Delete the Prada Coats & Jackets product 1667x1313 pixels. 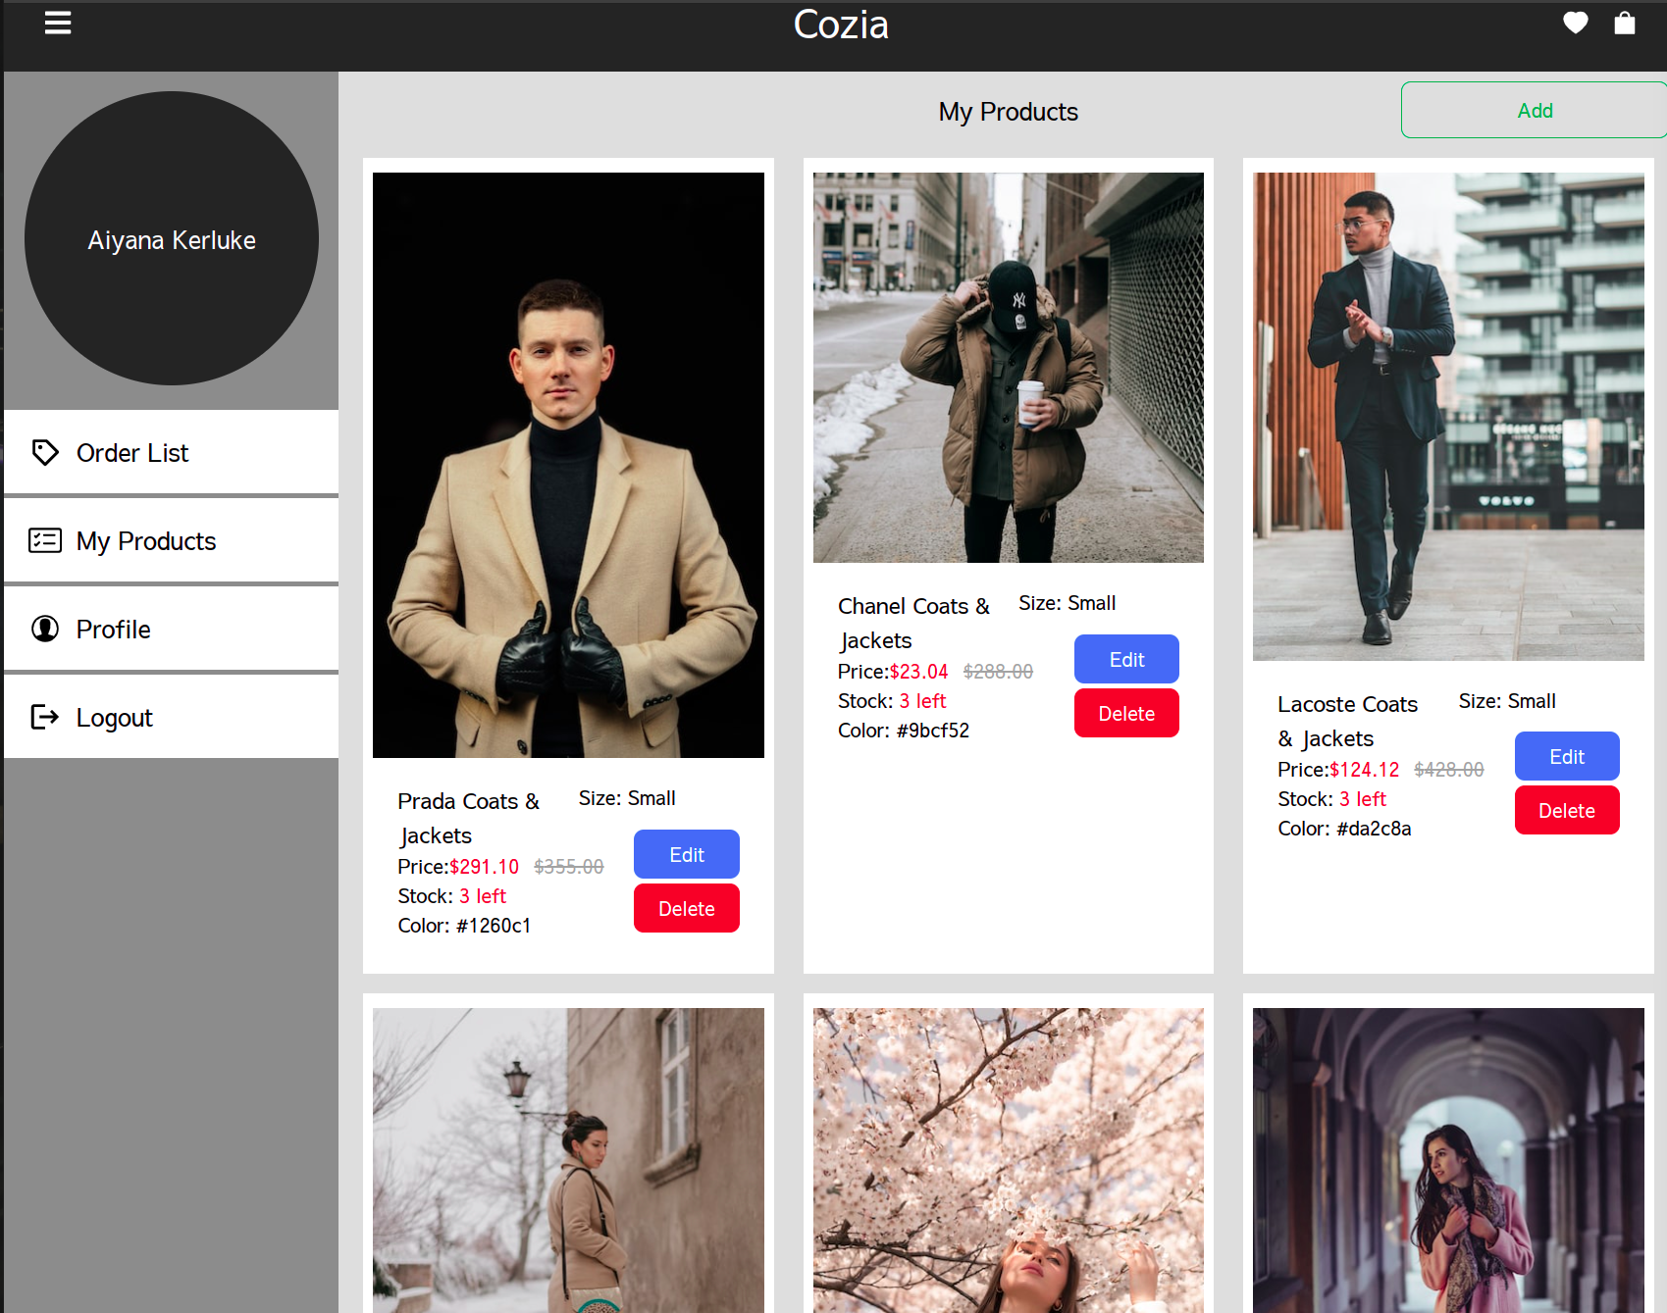point(687,908)
